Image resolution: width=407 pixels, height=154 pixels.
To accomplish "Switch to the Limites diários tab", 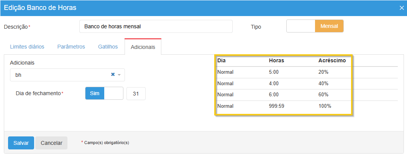I will coord(27,47).
